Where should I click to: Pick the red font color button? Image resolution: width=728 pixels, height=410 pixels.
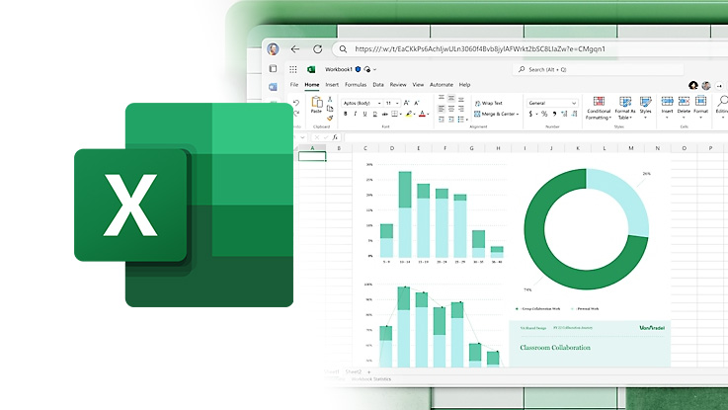pyautogui.click(x=422, y=114)
